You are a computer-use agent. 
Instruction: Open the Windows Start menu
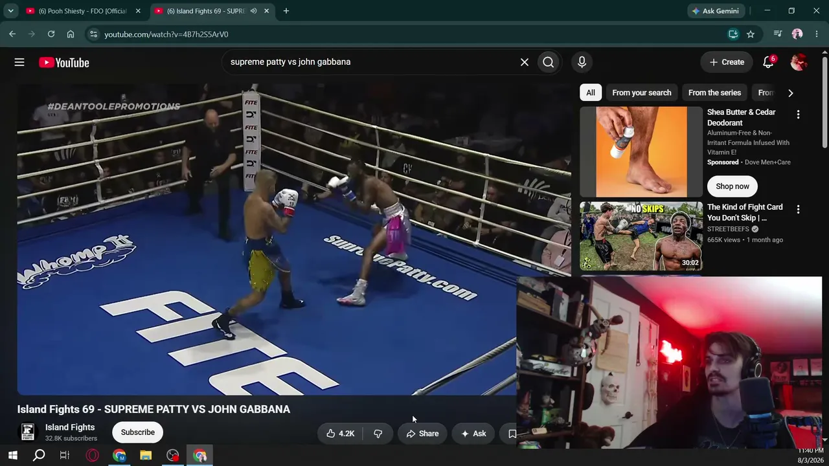click(x=13, y=456)
